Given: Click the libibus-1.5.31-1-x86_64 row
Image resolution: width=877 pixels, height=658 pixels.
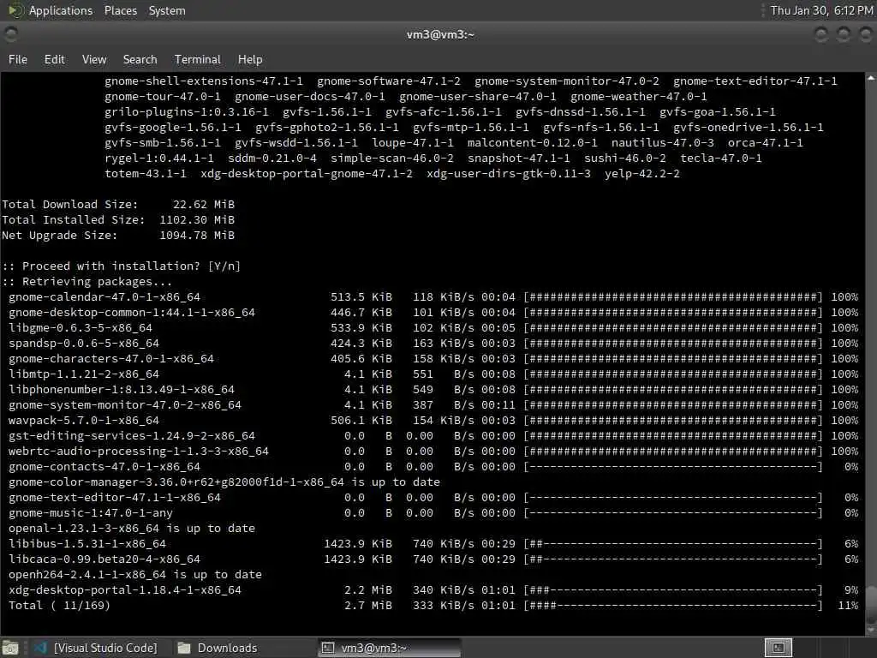Looking at the screenshot, I should 433,544.
